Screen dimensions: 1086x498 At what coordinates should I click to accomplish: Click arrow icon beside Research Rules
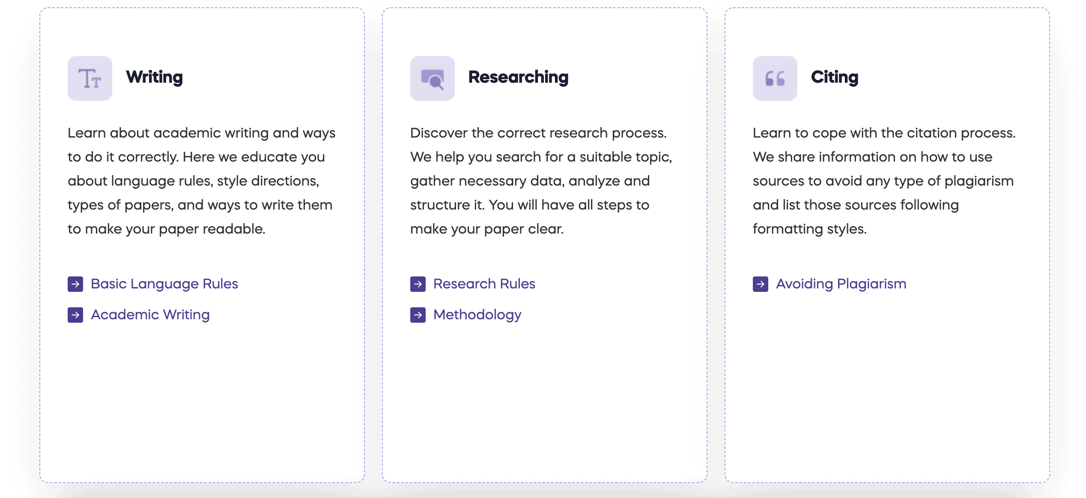(x=418, y=284)
